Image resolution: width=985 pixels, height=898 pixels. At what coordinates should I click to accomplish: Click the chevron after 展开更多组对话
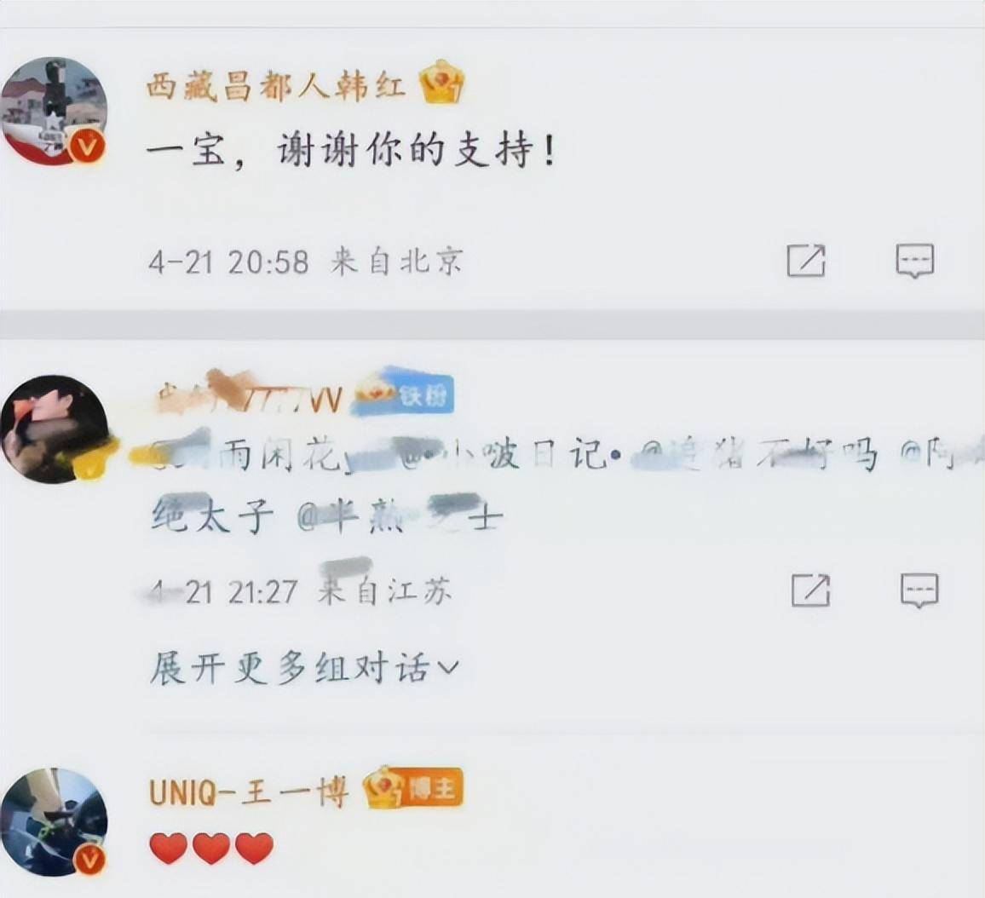448,667
